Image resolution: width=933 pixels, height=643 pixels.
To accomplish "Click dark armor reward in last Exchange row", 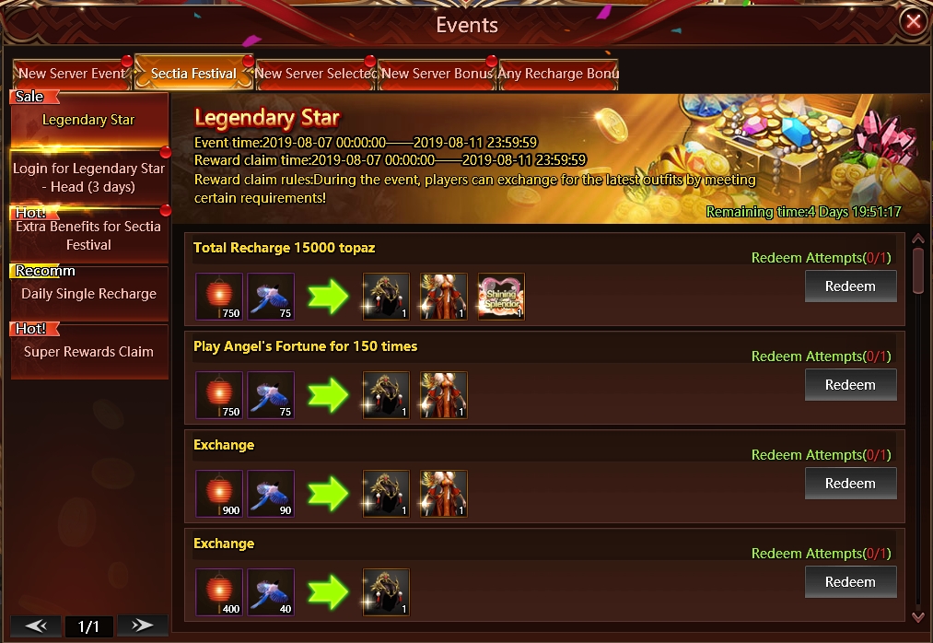I will coord(386,592).
